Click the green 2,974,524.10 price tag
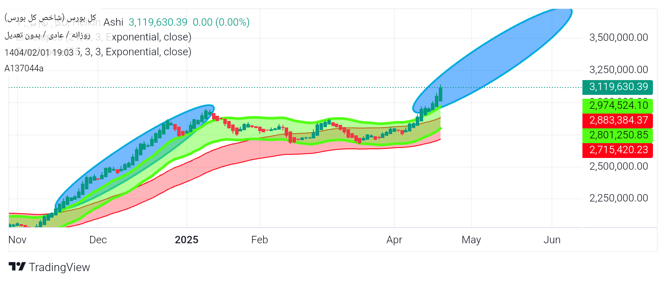This screenshot has height=282, width=666. 618,105
